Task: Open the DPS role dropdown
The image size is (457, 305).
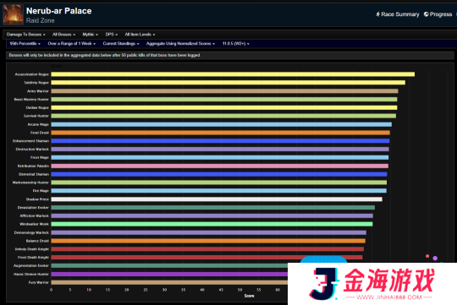Action: 112,35
